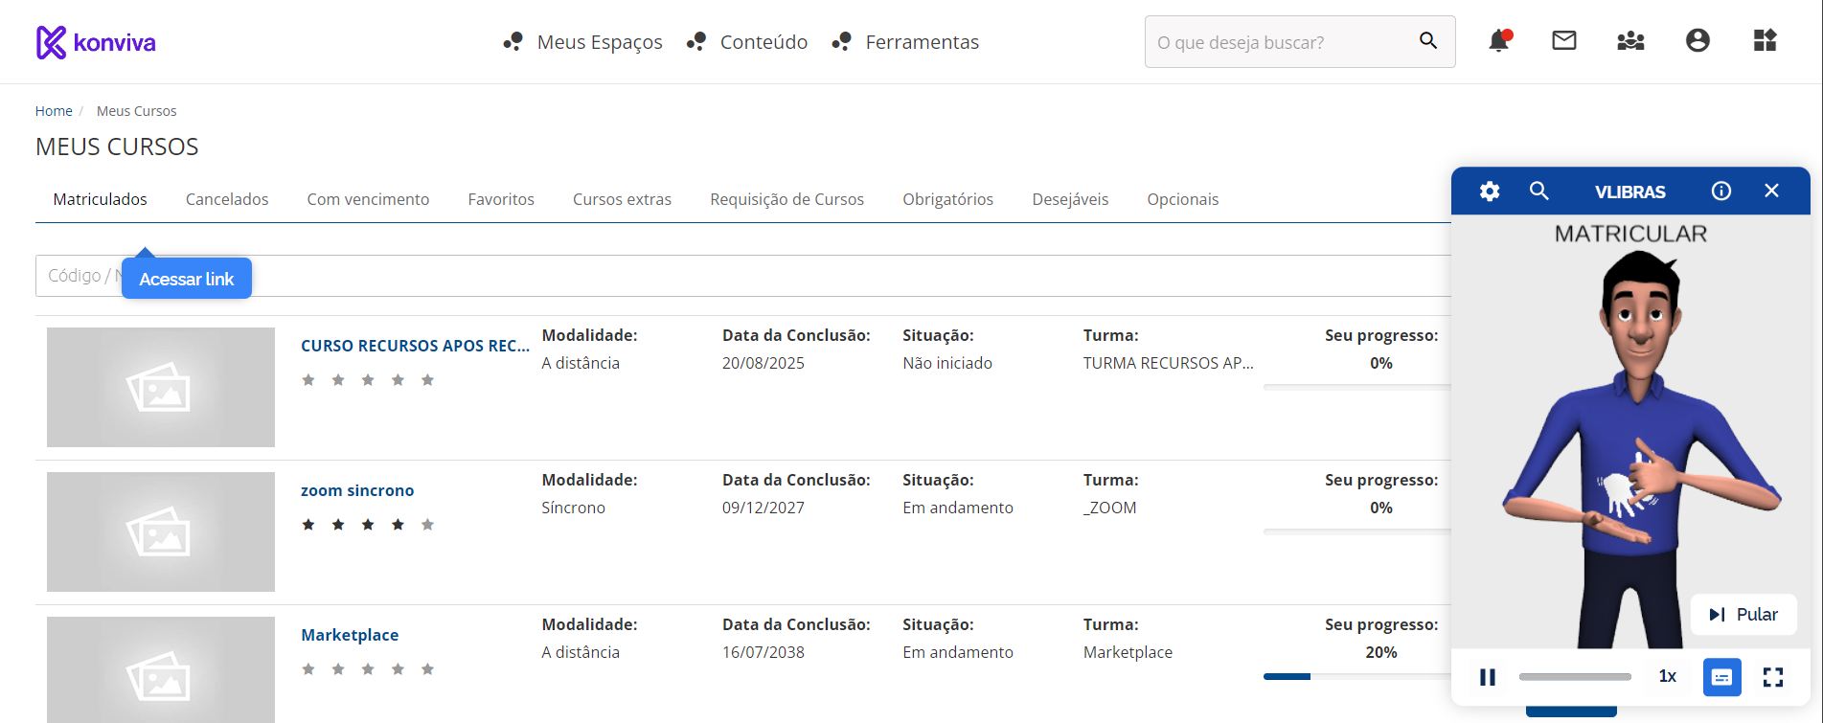Open the Marketplace course link
The image size is (1823, 723).
(x=350, y=635)
